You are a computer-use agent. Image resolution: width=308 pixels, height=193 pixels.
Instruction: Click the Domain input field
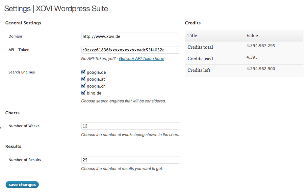tap(130, 36)
